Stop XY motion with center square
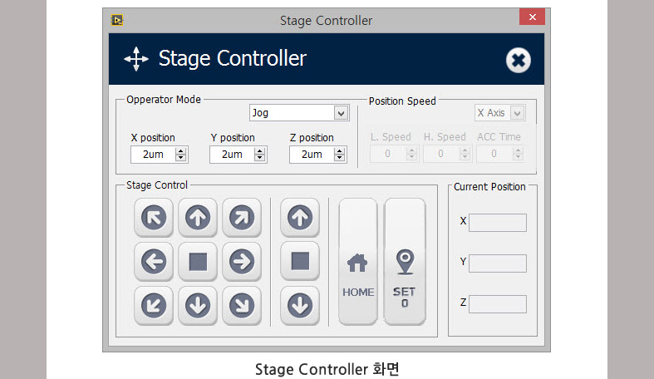Screen dimensions: 654x379 pyautogui.click(x=198, y=262)
